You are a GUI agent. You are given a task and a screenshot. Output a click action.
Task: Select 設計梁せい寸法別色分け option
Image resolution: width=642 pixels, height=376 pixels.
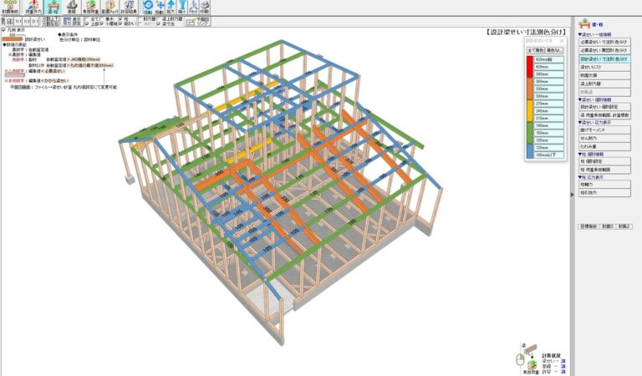(x=604, y=59)
